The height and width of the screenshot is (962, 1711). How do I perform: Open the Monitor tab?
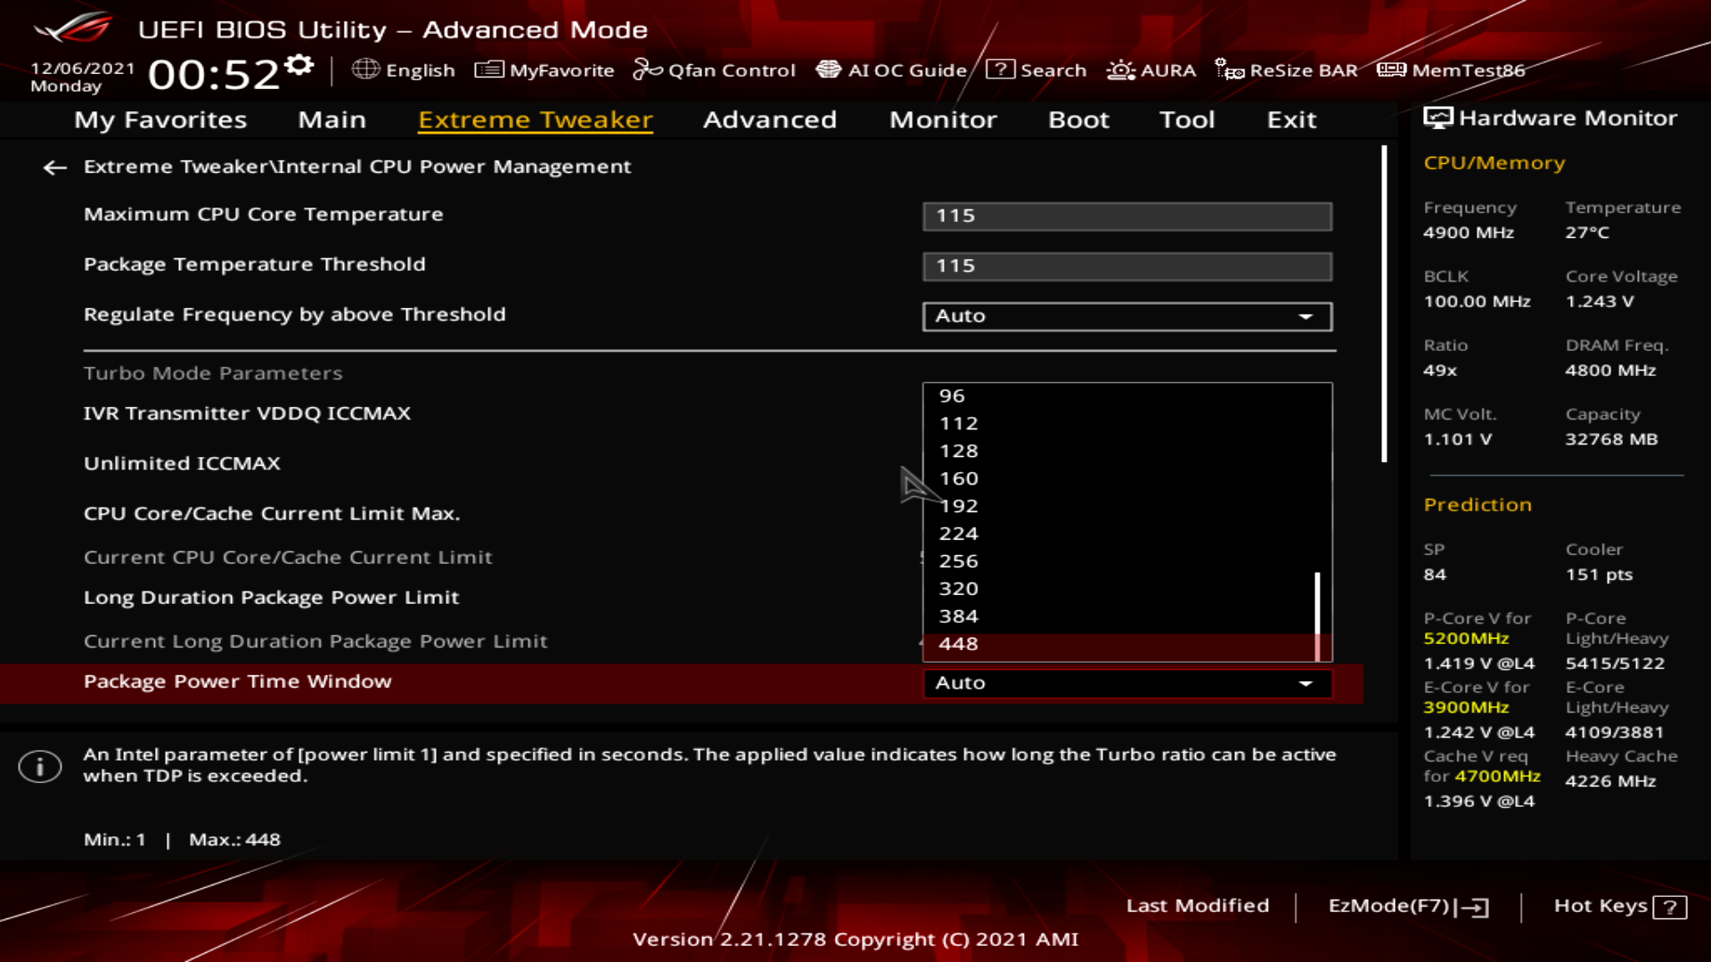coord(943,119)
